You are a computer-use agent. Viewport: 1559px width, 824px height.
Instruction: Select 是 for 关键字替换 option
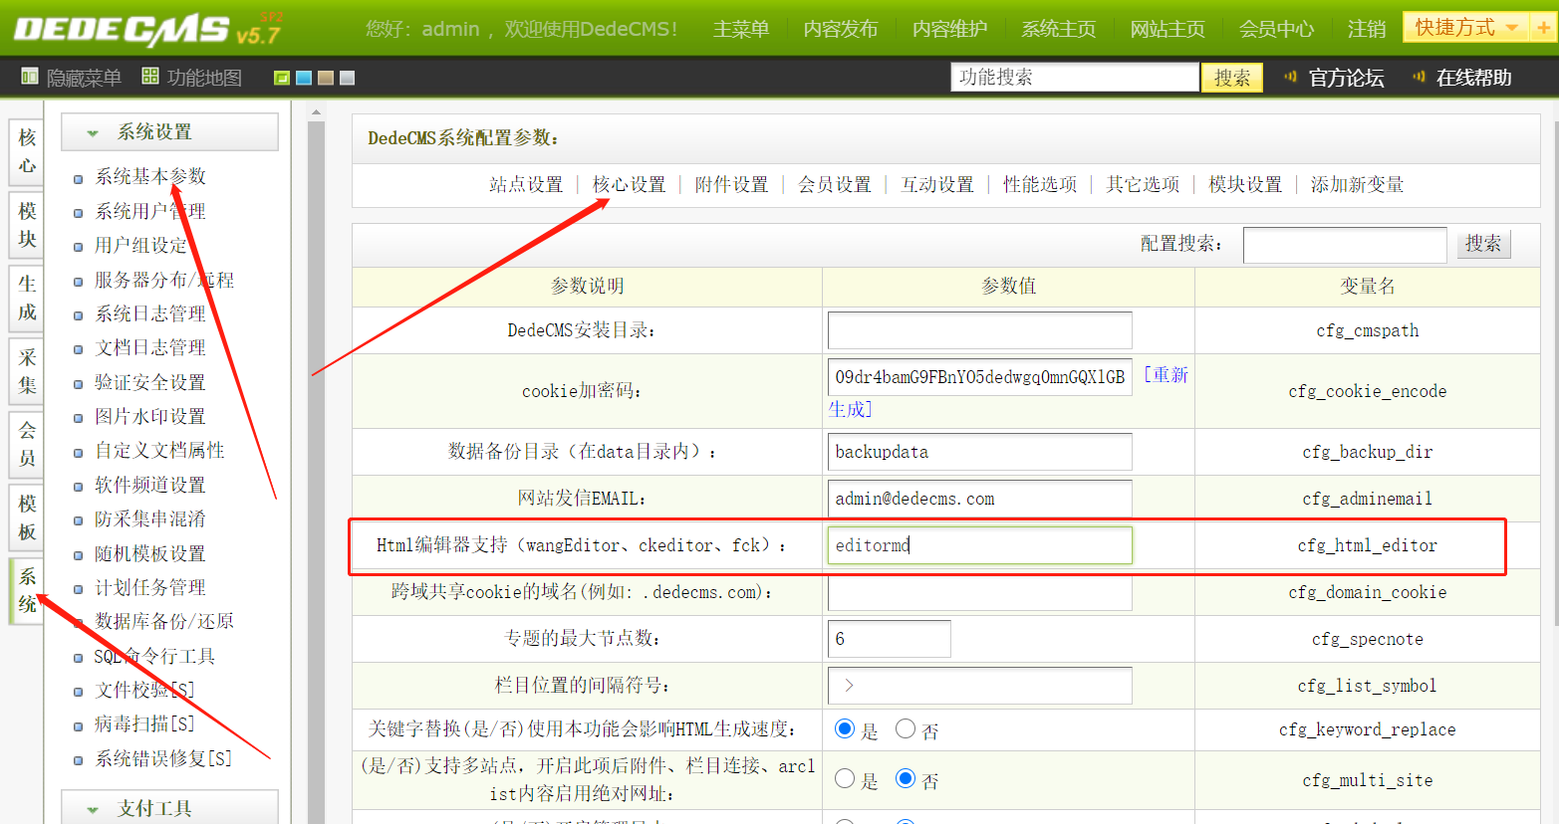(x=845, y=728)
